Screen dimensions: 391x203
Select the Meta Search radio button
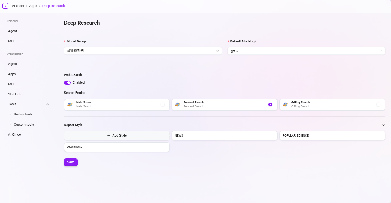click(x=163, y=105)
